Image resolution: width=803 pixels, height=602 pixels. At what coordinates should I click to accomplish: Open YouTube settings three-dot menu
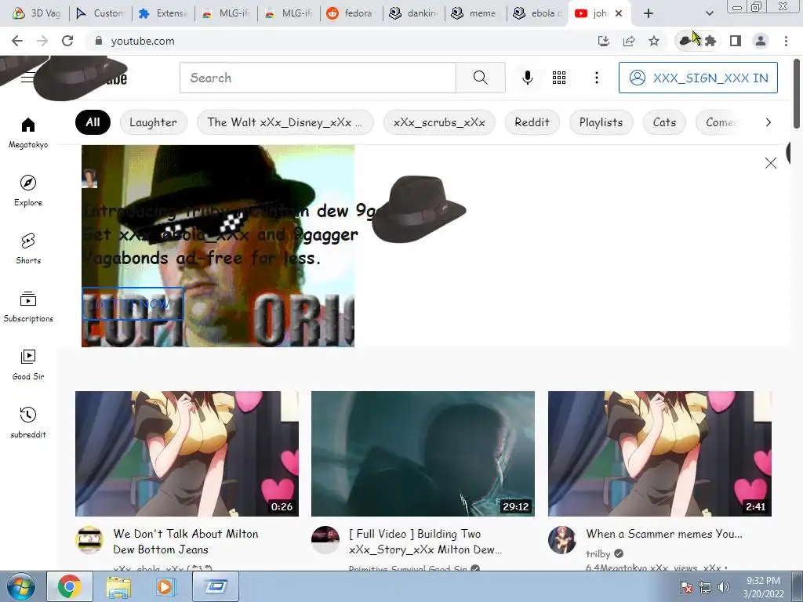596,78
